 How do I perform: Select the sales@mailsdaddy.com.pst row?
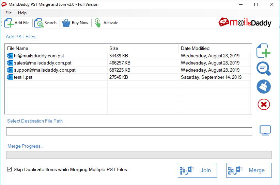[x=128, y=63]
